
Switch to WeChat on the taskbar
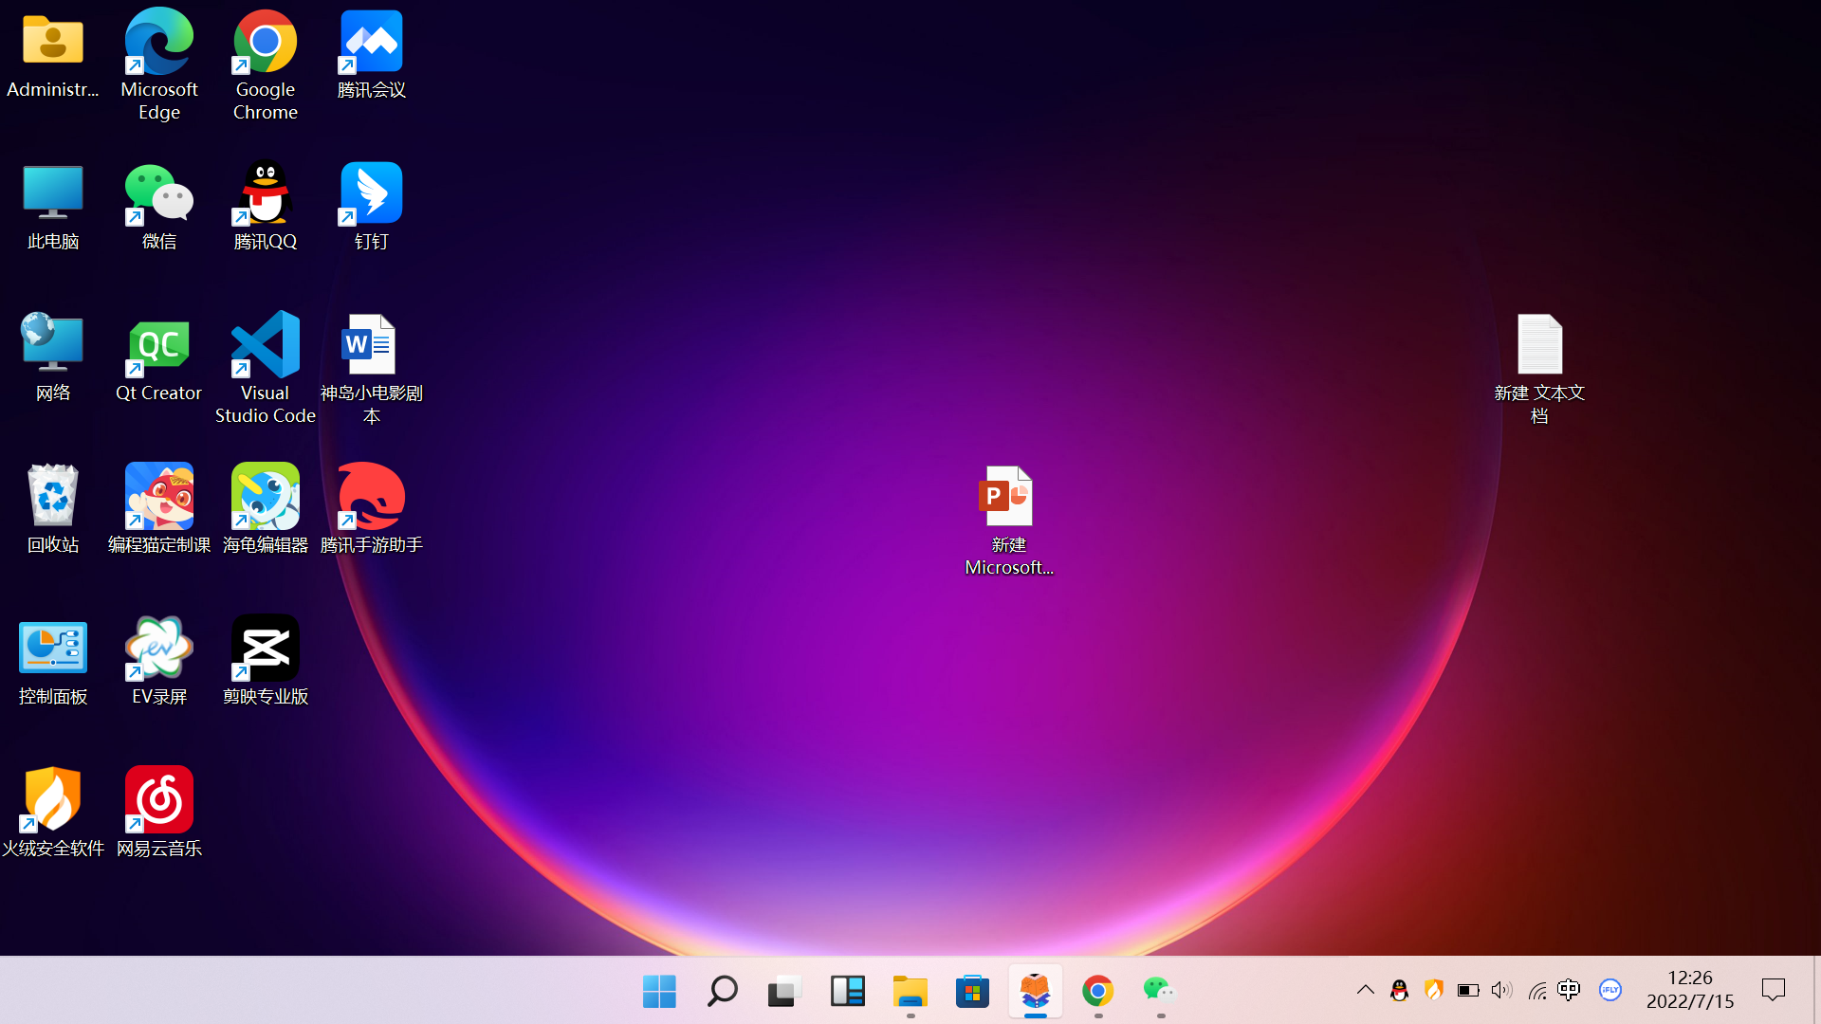pos(1160,992)
